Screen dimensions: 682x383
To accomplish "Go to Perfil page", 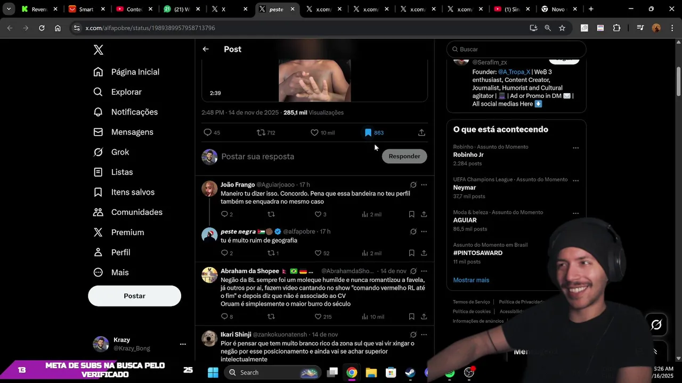I will coord(112,252).
